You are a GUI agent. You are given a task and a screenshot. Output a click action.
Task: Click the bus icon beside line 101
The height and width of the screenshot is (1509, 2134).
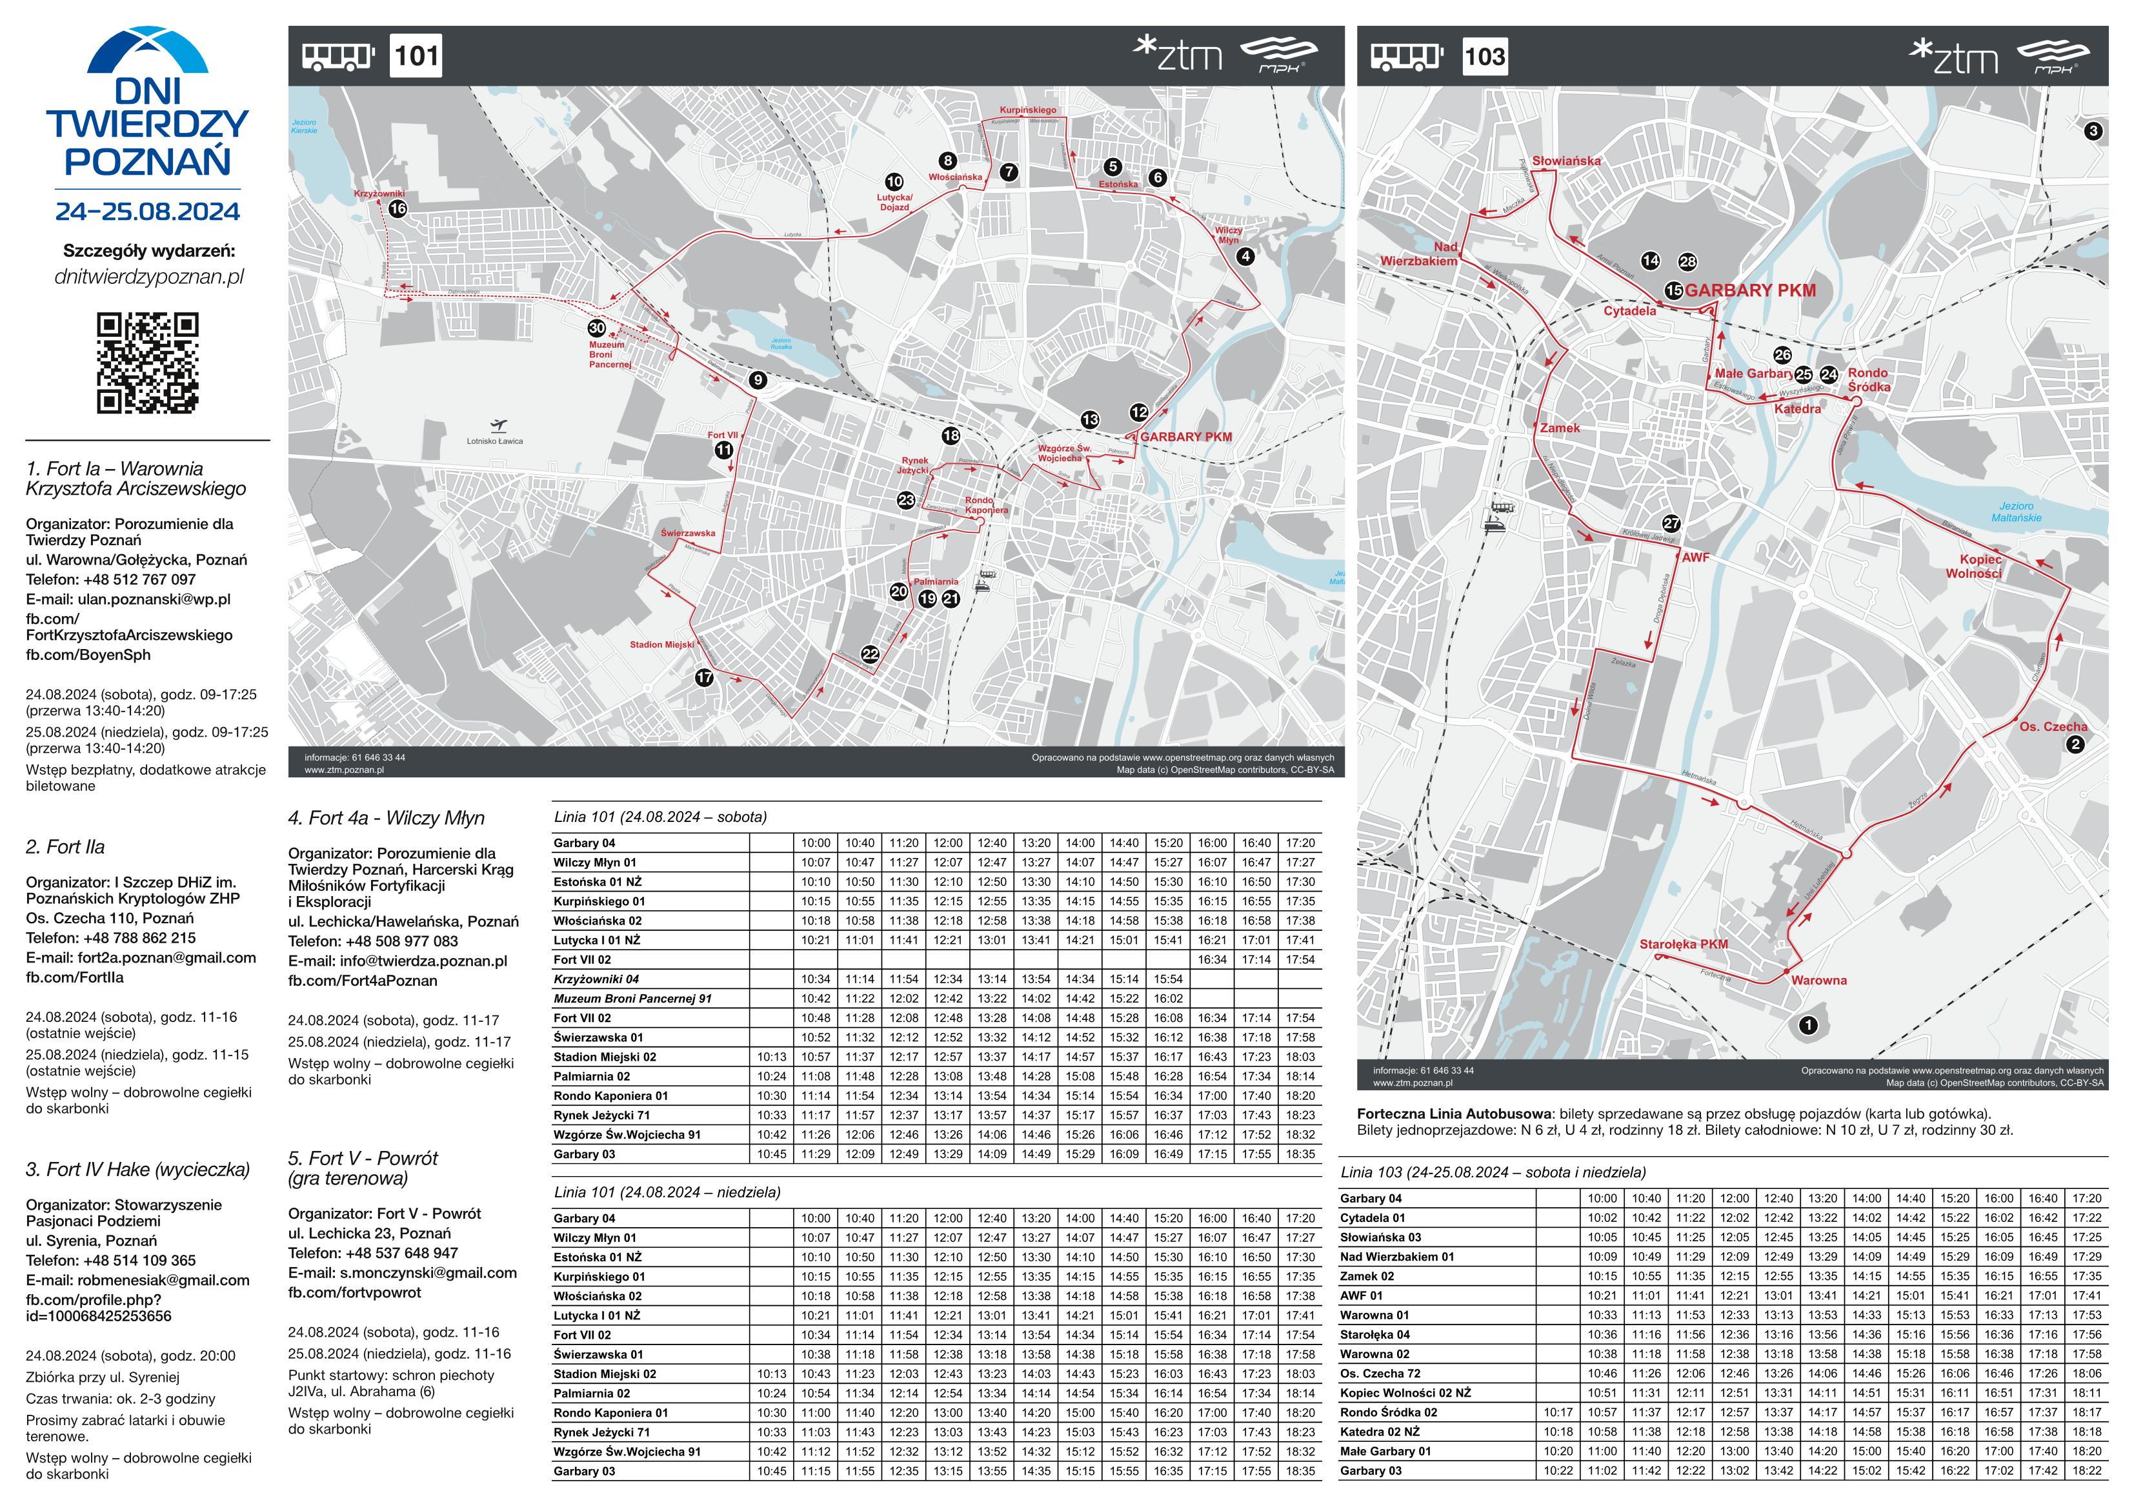coord(338,57)
